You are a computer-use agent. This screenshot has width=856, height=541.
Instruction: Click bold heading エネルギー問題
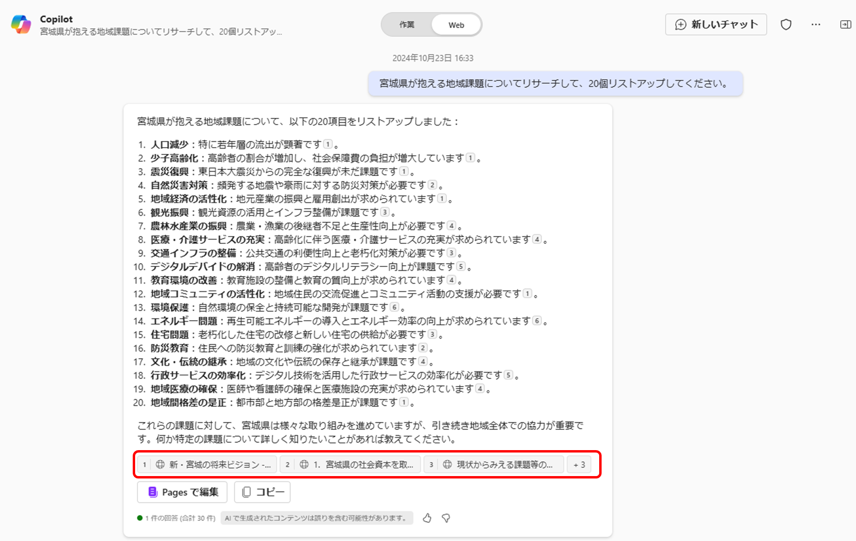184,321
